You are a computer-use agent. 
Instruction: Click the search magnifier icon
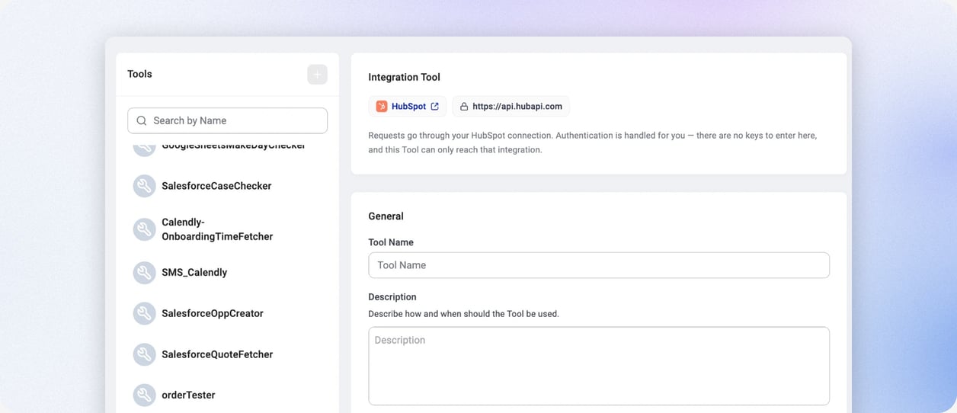[x=142, y=120]
